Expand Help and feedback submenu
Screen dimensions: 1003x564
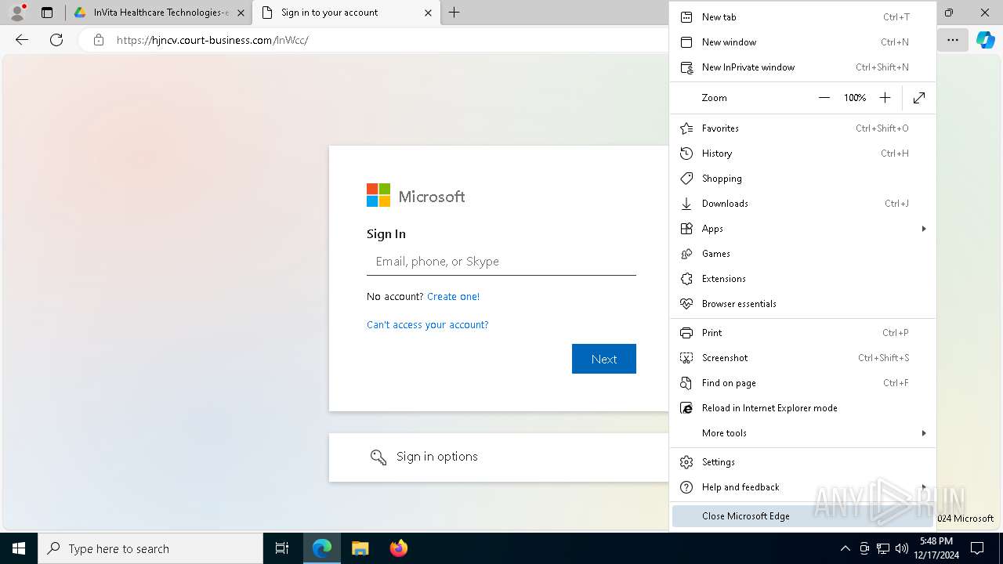click(x=803, y=487)
